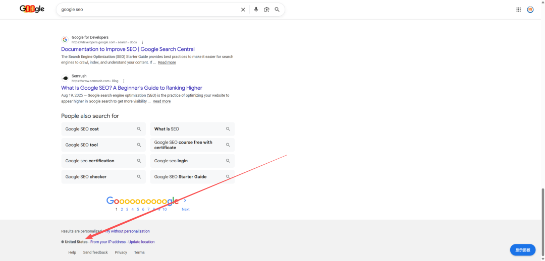Click the United States location text
The width and height of the screenshot is (545, 261).
point(76,242)
